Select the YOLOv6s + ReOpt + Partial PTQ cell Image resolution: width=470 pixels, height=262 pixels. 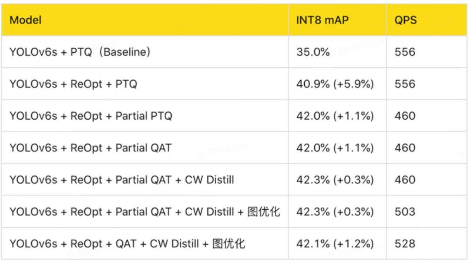point(91,116)
